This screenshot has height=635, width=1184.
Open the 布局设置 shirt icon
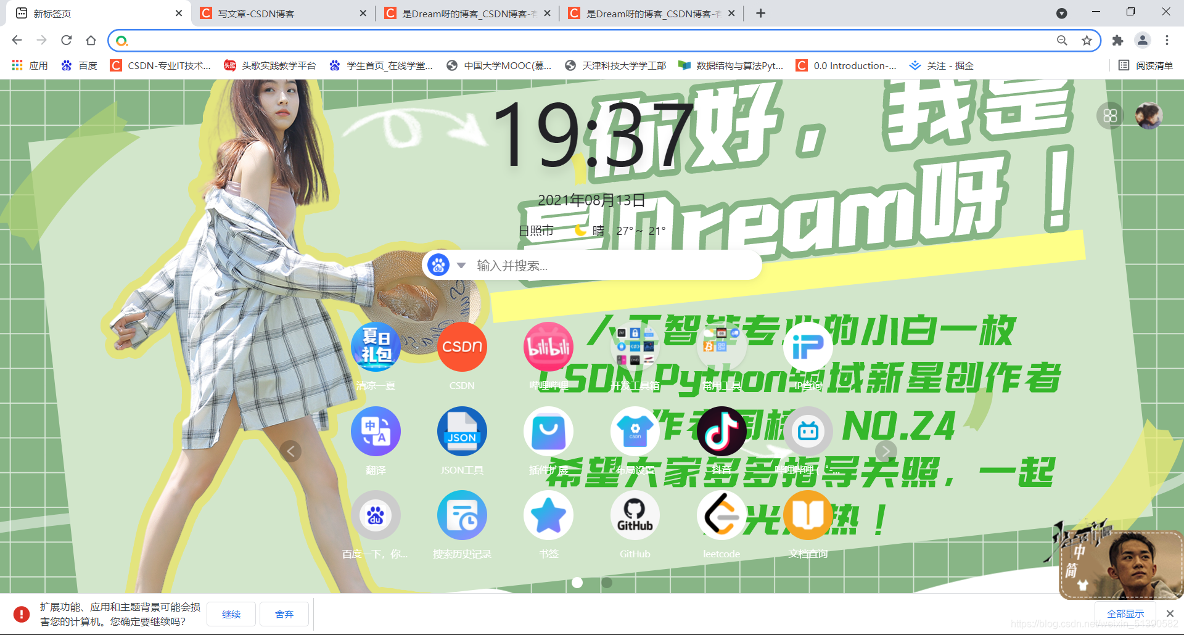coord(635,431)
